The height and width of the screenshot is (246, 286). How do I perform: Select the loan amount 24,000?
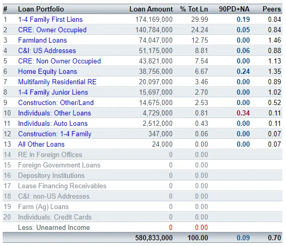[163, 144]
